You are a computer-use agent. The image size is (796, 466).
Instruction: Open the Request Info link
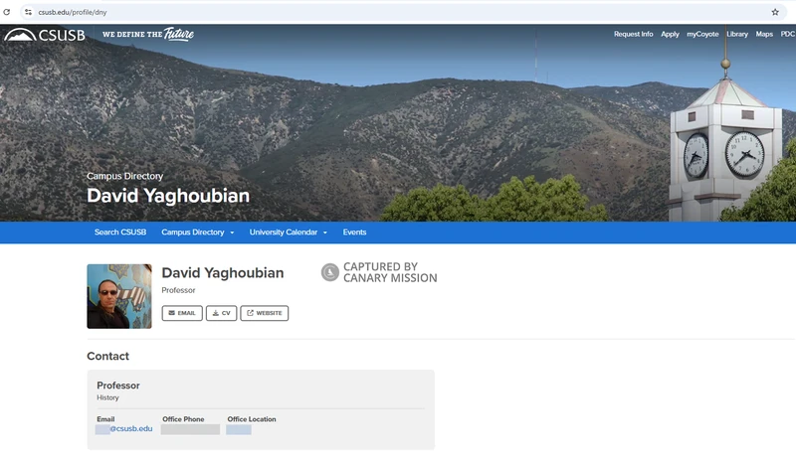(x=633, y=34)
